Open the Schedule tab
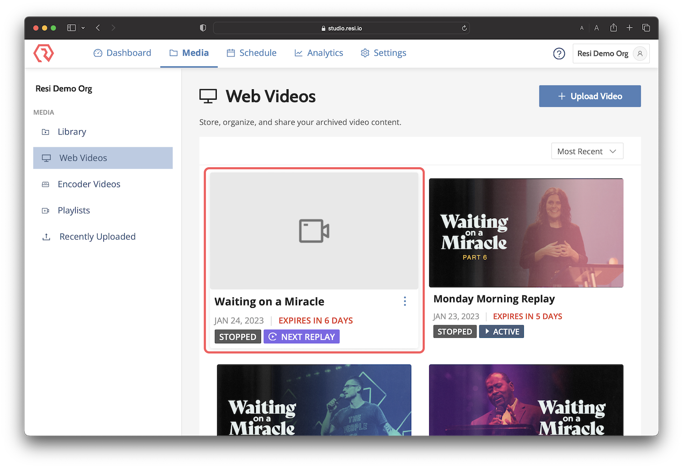The width and height of the screenshot is (683, 468). [x=252, y=53]
